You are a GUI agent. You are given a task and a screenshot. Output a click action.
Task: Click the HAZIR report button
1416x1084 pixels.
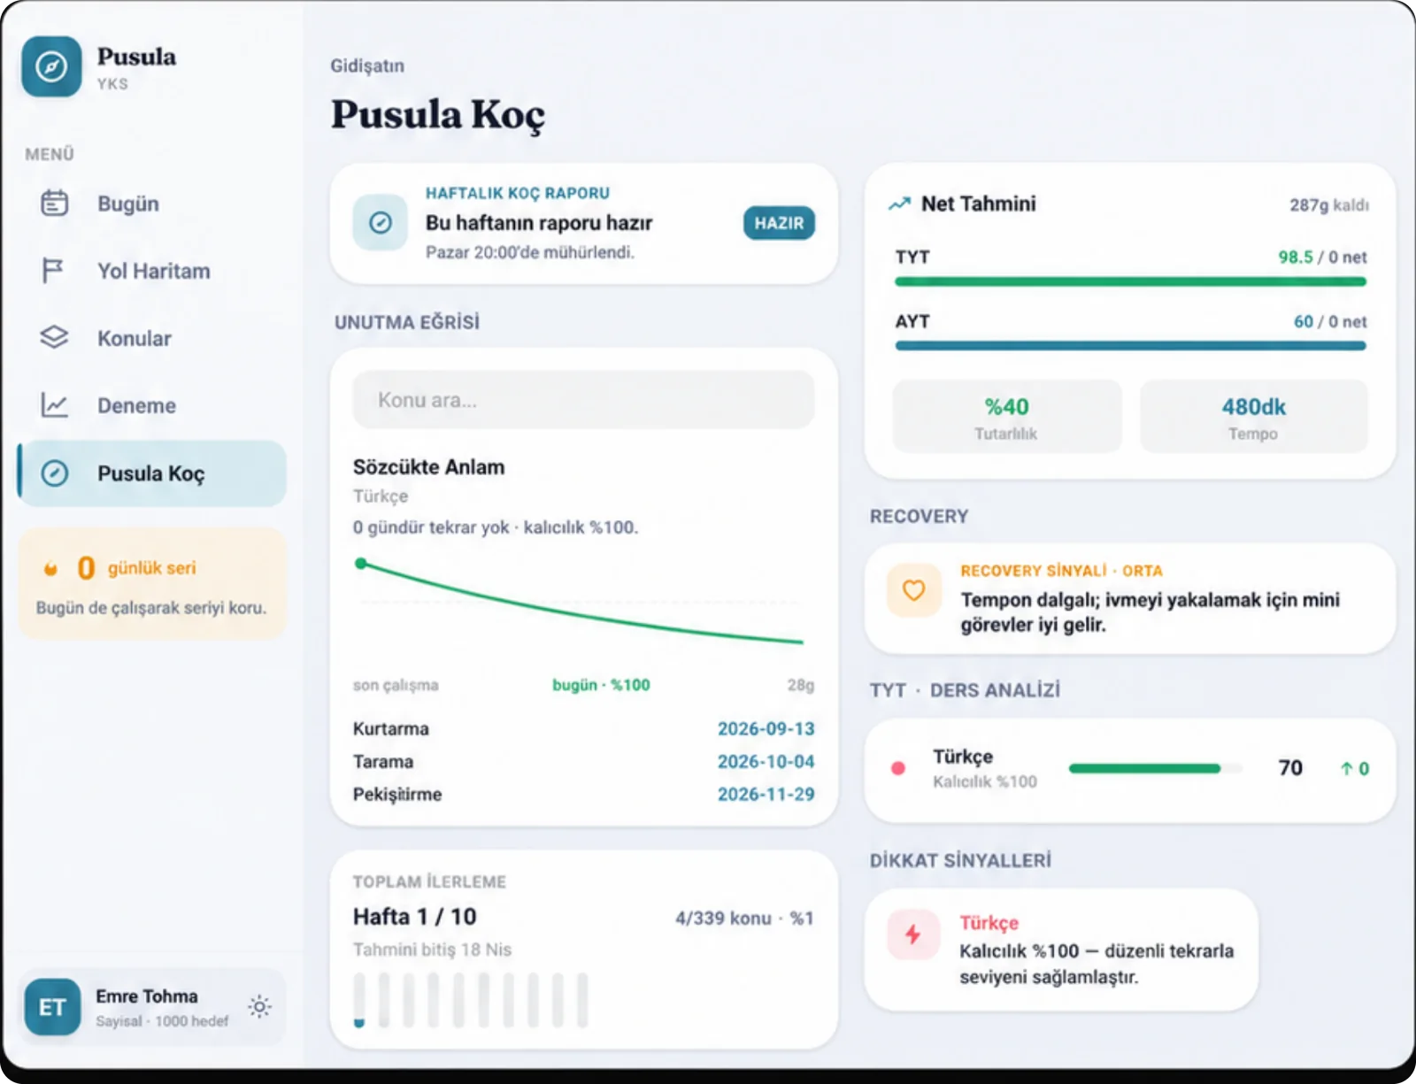coord(779,223)
